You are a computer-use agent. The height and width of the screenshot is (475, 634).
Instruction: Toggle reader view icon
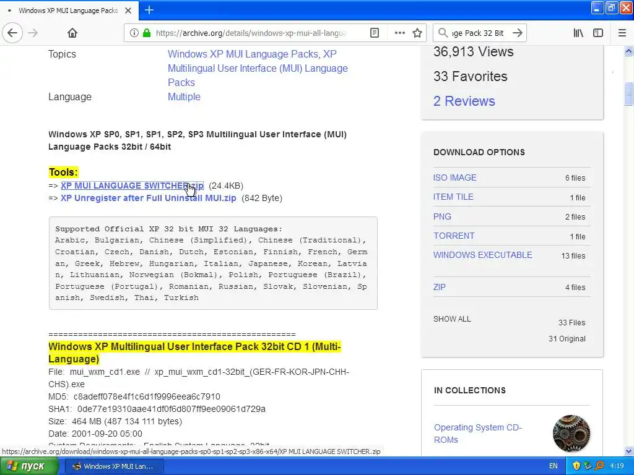coord(375,33)
